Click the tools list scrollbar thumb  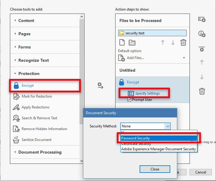coord(82,72)
